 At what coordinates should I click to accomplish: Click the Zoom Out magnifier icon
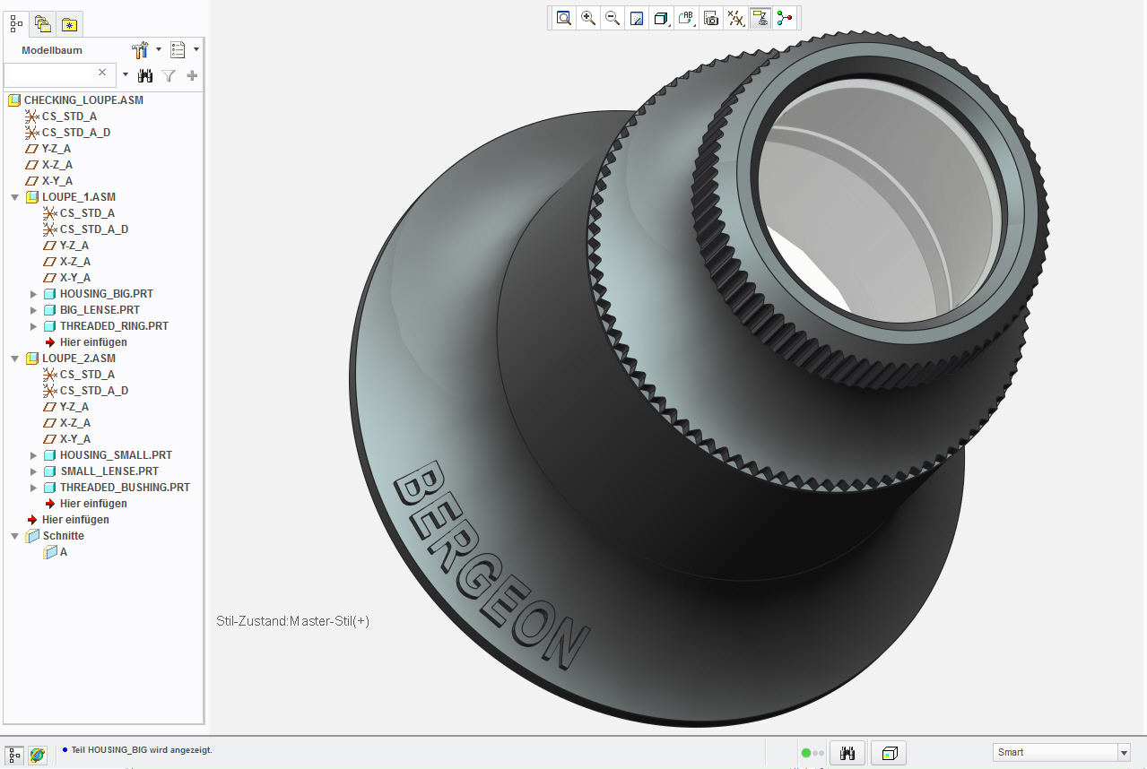tap(613, 18)
